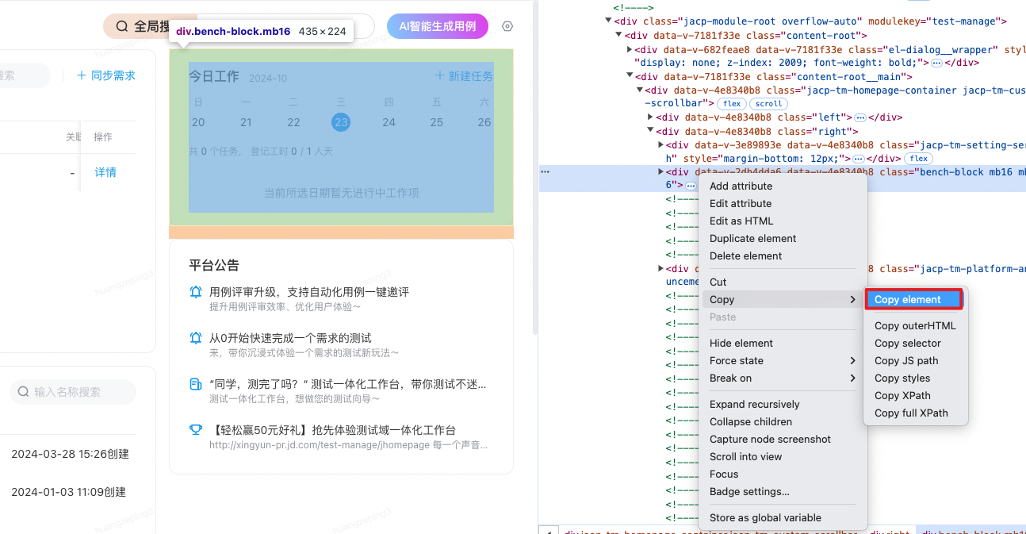Click the trophy icon beside 轻松赢50元好礼 announcement
The width and height of the screenshot is (1026, 534).
click(x=196, y=430)
